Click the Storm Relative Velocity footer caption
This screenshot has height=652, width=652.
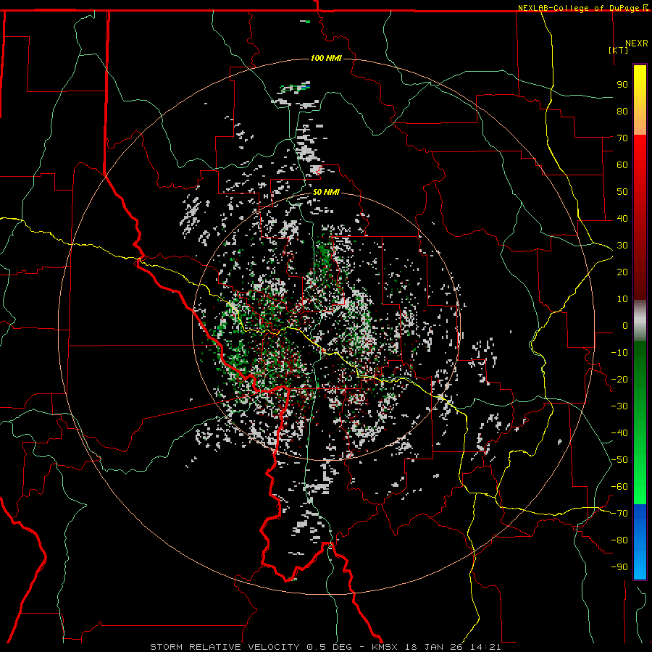point(325,647)
